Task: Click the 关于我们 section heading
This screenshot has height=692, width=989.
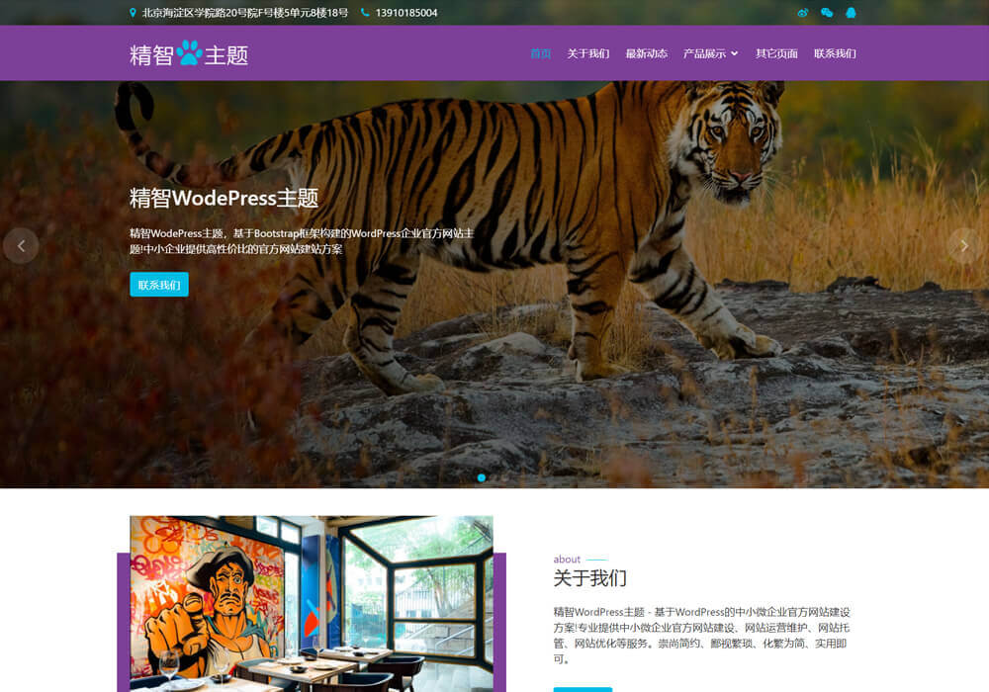Action: pos(589,578)
